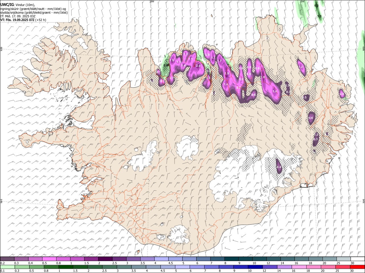Select the lavender snow swatch labeled 4
This screenshot has height=273, width=365.
click(161, 259)
